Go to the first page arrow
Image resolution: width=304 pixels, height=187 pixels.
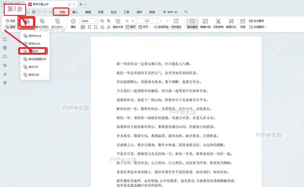[x=127, y=21]
